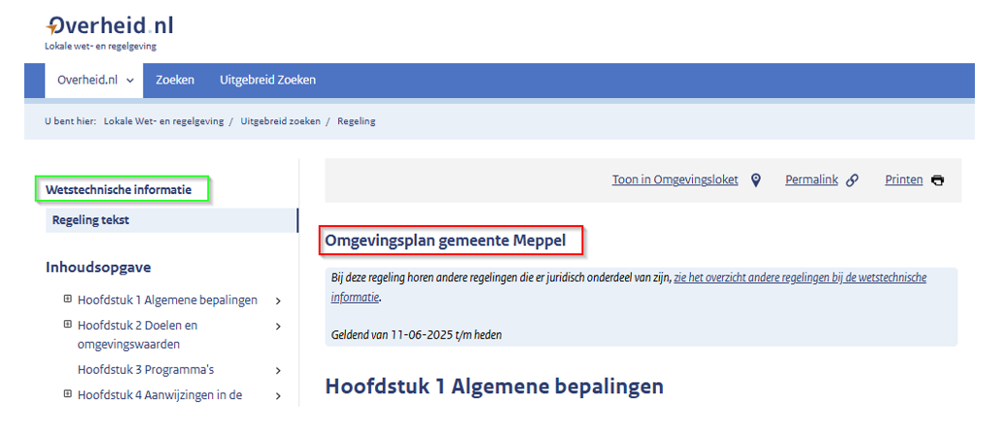
Task: Select the Regeling tekst tab
Action: tap(90, 220)
